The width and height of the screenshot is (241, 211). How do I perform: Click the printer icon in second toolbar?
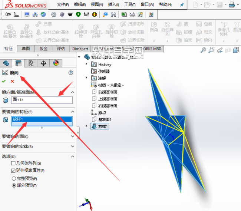[x=132, y=14]
